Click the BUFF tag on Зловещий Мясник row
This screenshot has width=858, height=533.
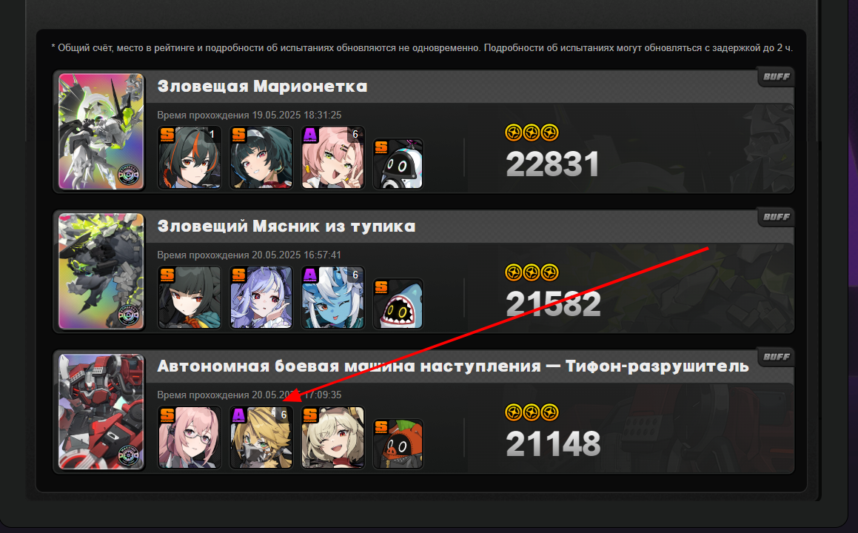775,217
